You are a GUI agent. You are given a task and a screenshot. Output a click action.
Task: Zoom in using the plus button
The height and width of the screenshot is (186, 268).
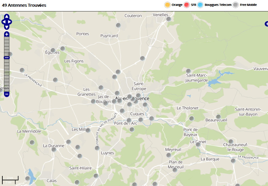click(x=7, y=34)
